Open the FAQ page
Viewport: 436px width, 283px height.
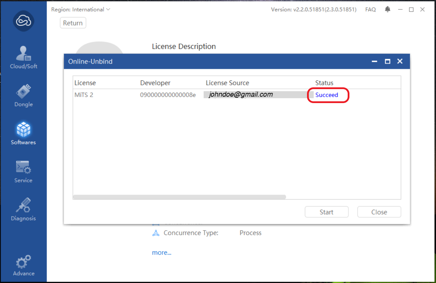click(370, 9)
